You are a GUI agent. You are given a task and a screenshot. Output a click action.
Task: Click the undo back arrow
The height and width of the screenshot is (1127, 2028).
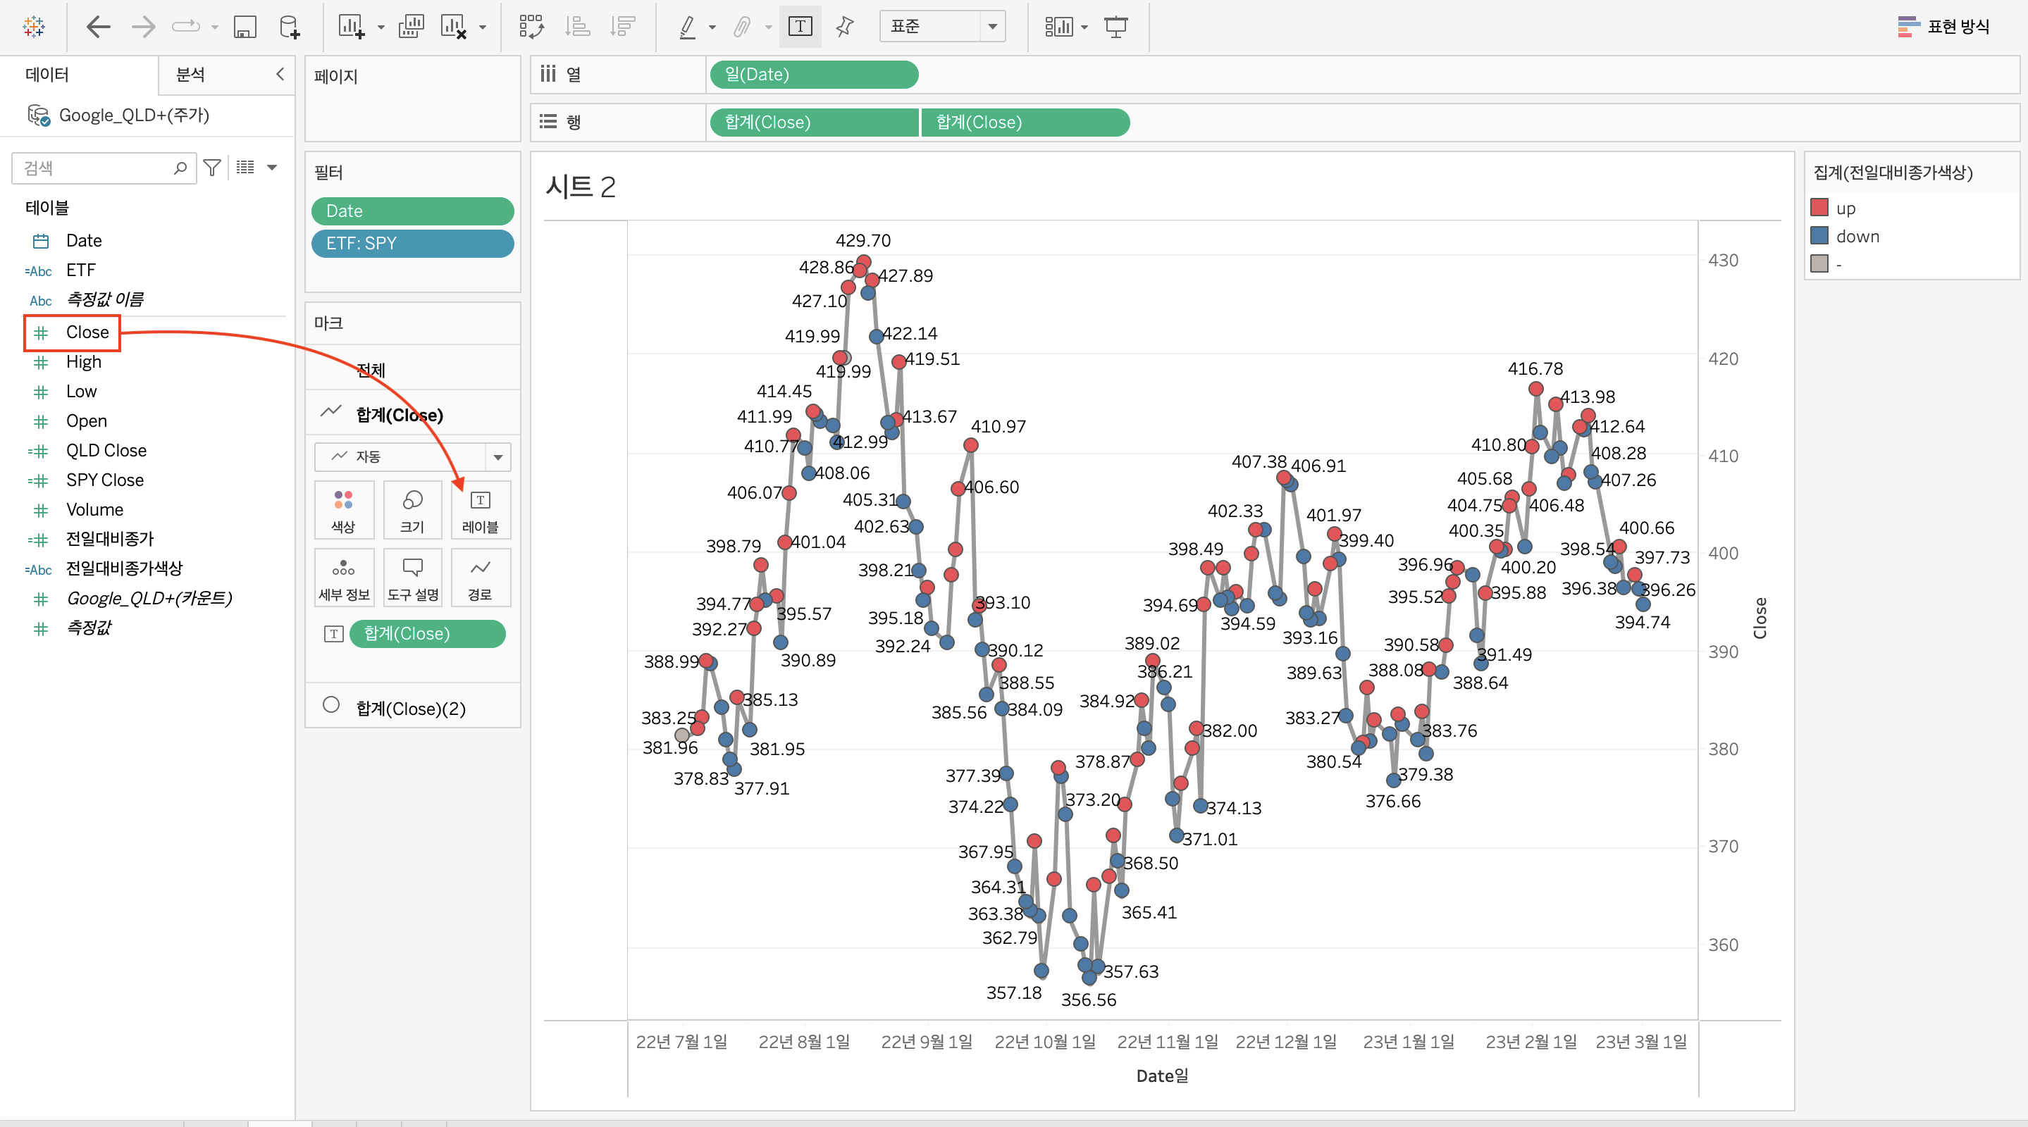98,27
